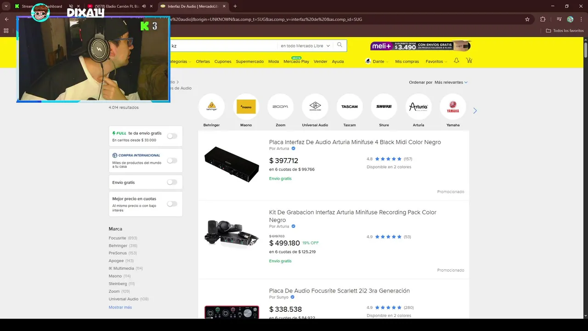Click the meli+ subscription banner
Image resolution: width=588 pixels, height=331 pixels.
(x=420, y=46)
